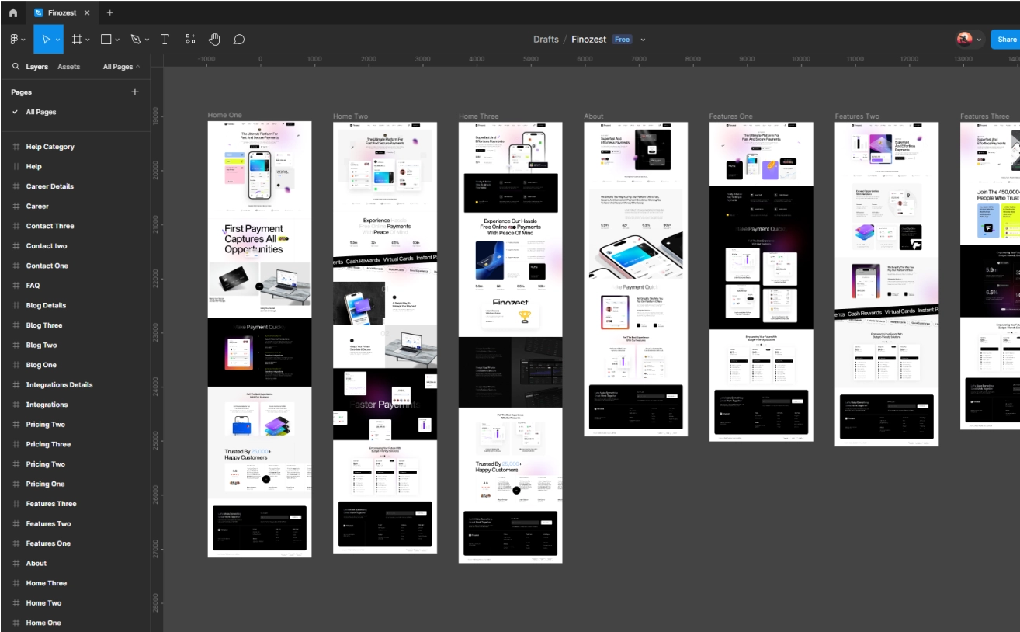
Task: Select the Move tool
Action: coord(47,40)
